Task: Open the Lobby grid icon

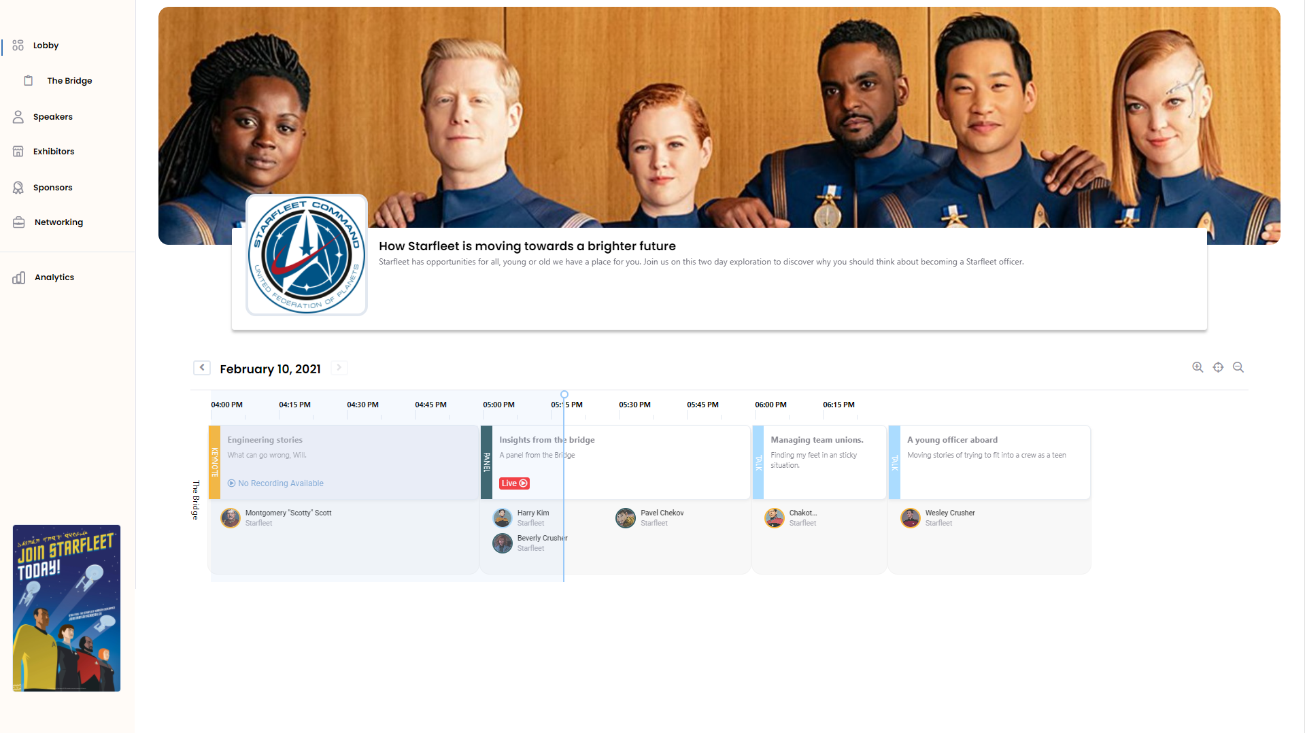Action: click(18, 46)
